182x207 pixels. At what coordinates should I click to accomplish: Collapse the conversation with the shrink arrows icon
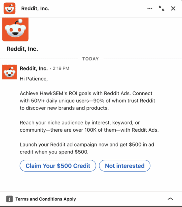162,9
